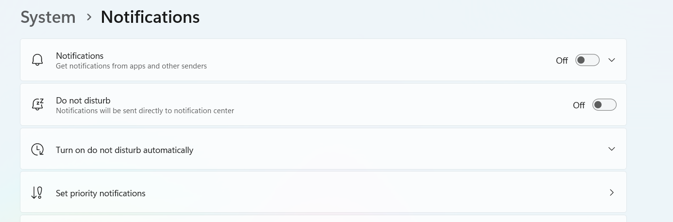Click the Off label beside Do not disturb toggle
This screenshot has height=222, width=673.
pos(579,105)
